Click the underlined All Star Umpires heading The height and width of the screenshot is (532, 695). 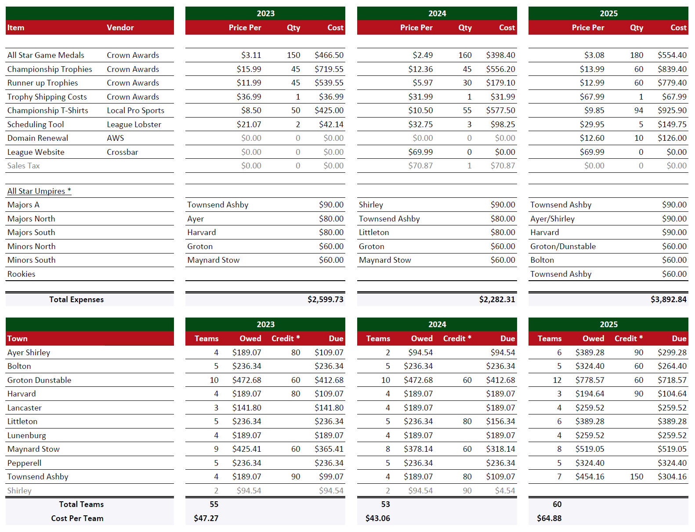[x=39, y=191]
